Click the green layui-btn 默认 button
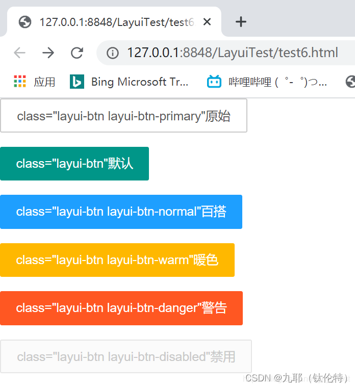This screenshot has width=355, height=388. 74,164
